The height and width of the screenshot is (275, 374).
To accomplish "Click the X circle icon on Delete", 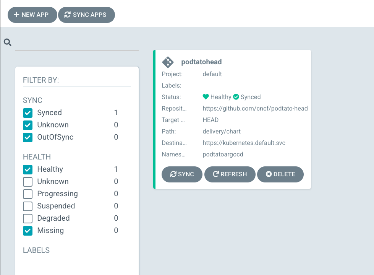I will pyautogui.click(x=269, y=174).
